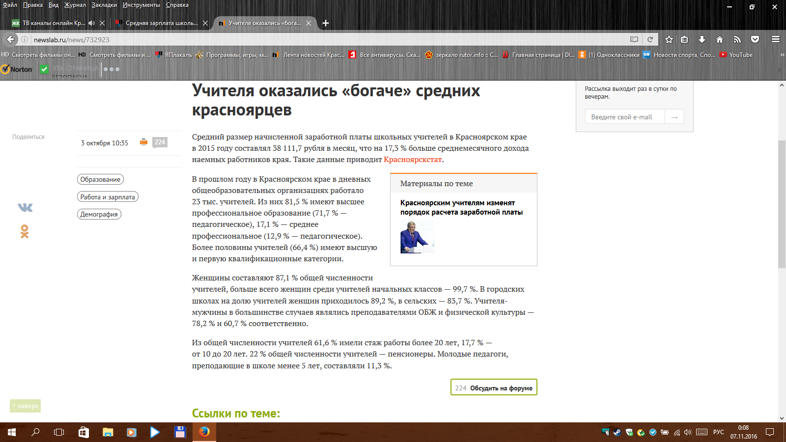Click Norton green safe-page checkmark
Image resolution: width=786 pixels, height=442 pixels.
pyautogui.click(x=44, y=69)
